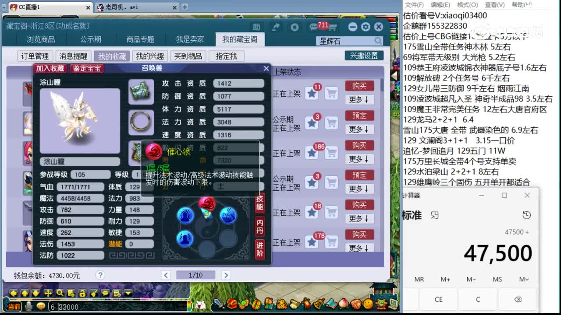Image resolution: width=561 pixels, height=315 pixels.
Task: Click the first pet equipment icon (armor)
Action: point(141,91)
